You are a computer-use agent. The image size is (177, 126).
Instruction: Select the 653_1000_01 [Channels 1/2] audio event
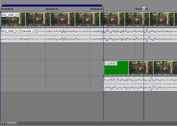tap(19, 31)
